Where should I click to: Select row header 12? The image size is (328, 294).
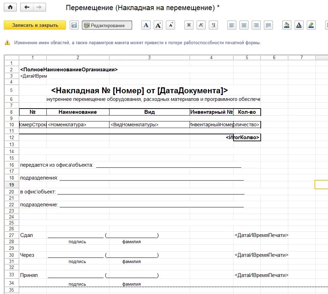coord(12,137)
